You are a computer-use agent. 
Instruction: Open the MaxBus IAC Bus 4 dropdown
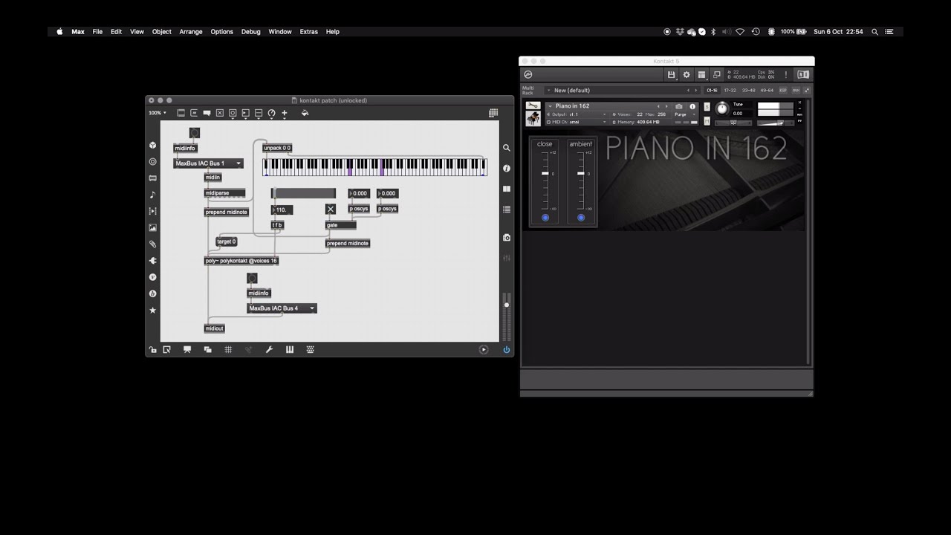click(282, 308)
